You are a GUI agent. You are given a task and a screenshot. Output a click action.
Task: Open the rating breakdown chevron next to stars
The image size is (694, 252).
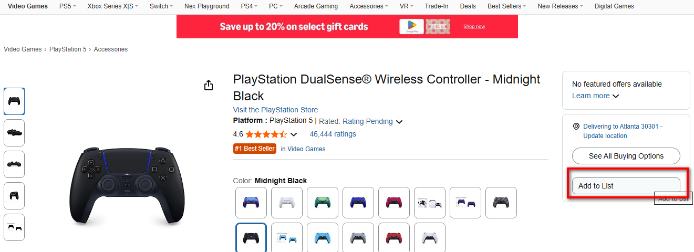[x=294, y=134]
